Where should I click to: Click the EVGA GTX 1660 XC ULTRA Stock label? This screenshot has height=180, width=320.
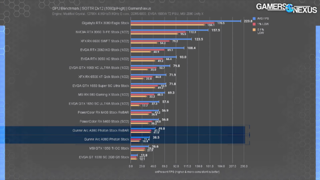pyautogui.click(x=99, y=68)
